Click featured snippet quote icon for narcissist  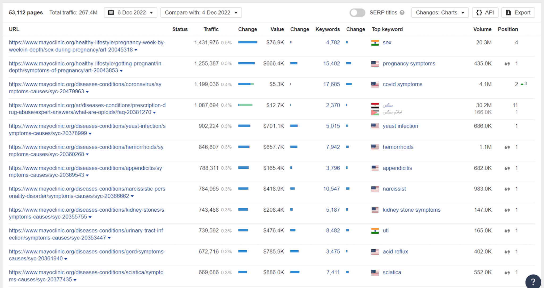[507, 189]
